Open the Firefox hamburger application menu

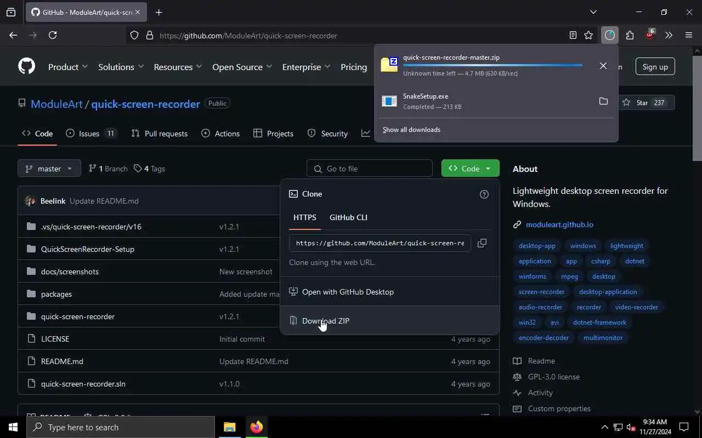pyautogui.click(x=689, y=35)
